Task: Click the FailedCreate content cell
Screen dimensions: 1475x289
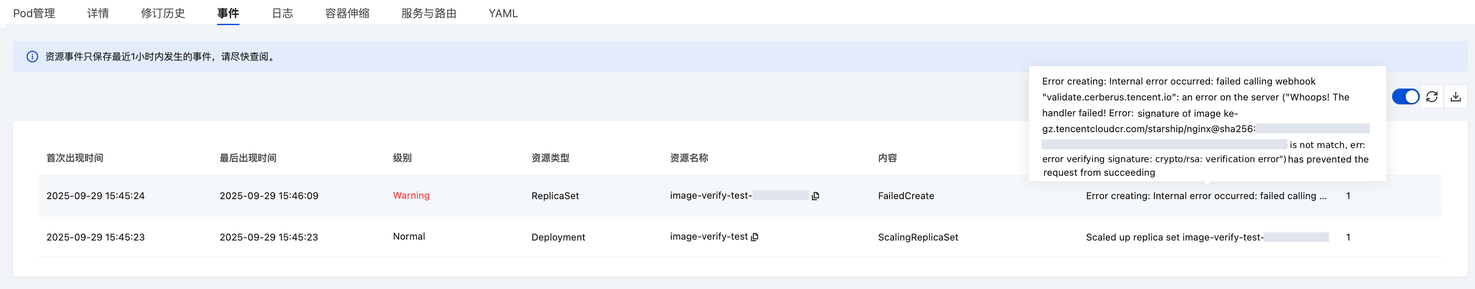Action: [905, 196]
